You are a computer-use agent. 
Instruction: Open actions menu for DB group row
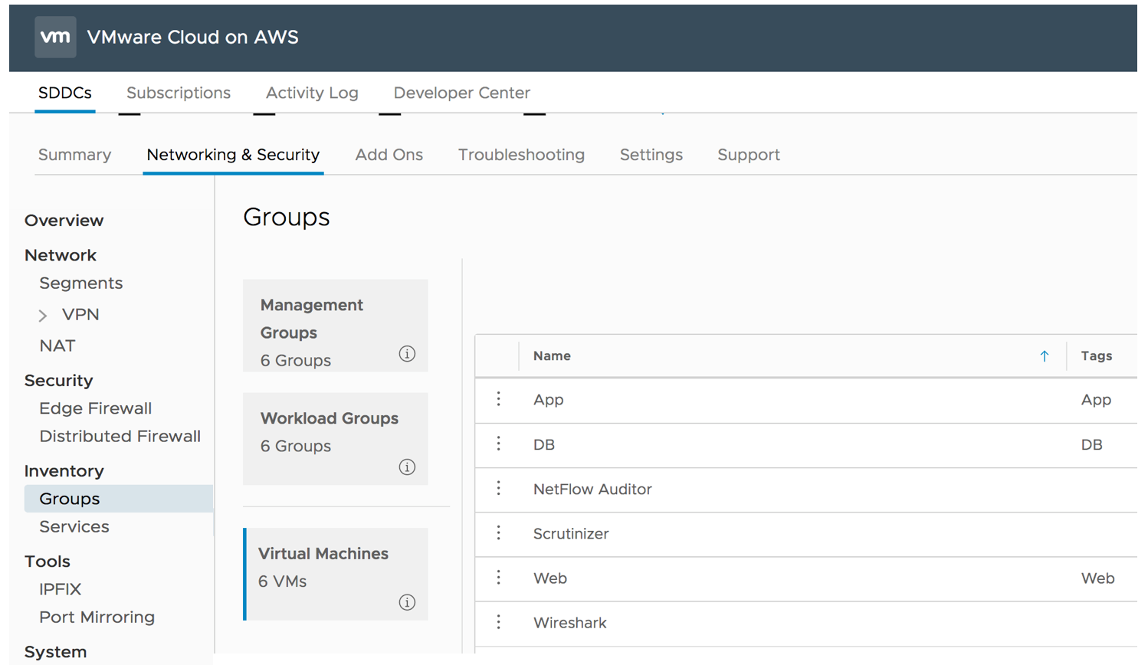(499, 444)
